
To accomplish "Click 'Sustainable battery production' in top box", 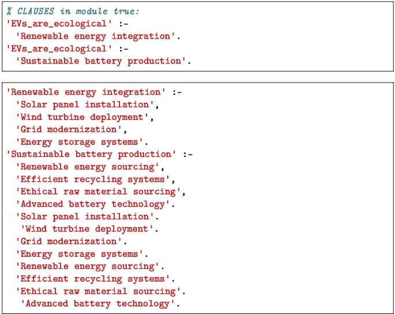I will point(101,61).
